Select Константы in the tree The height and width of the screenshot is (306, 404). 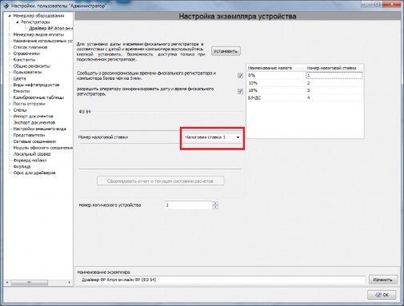24,60
